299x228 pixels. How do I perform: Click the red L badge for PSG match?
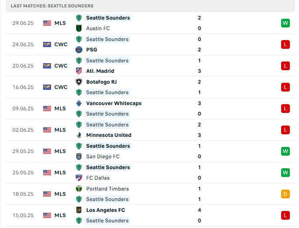[x=285, y=44]
